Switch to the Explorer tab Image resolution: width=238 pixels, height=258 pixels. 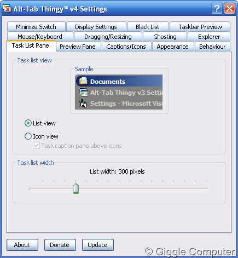209,37
